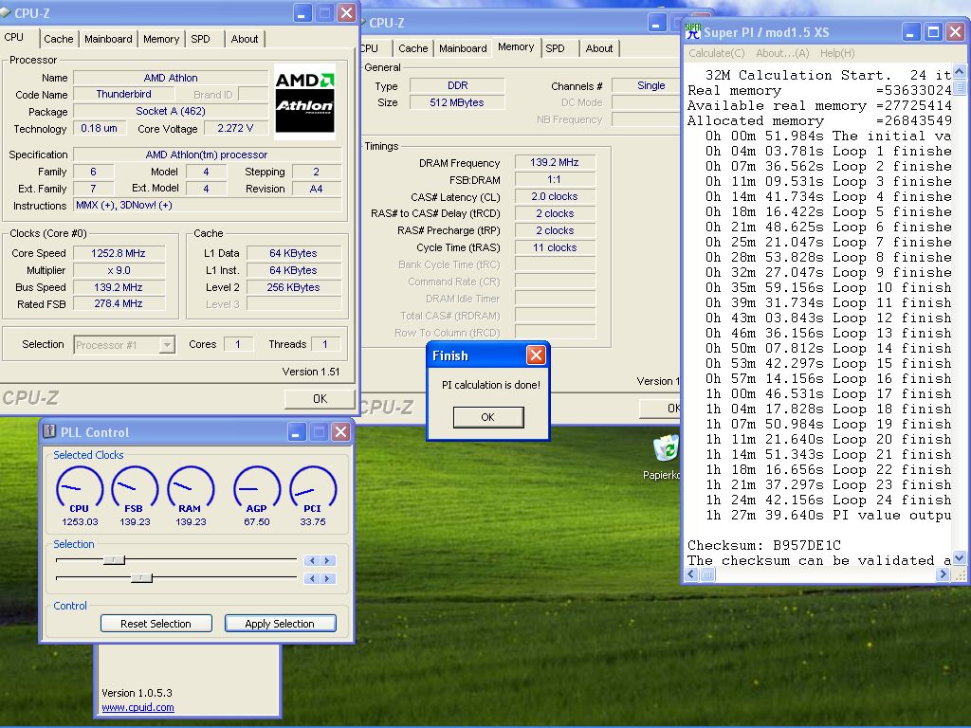Viewport: 971px width, 728px height.
Task: Close the front CPU-Z CPU window
Action: 347,13
